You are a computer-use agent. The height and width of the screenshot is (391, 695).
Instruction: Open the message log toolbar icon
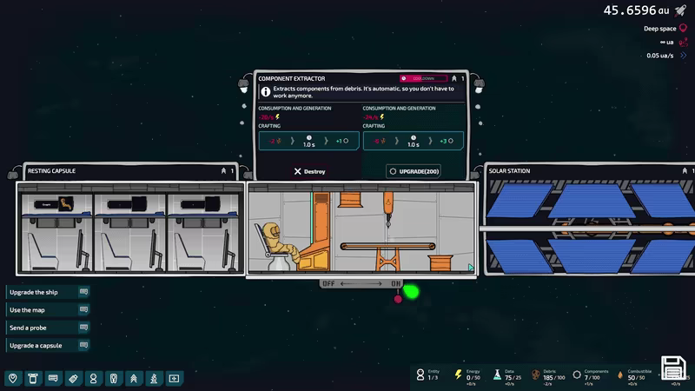pyautogui.click(x=53, y=378)
